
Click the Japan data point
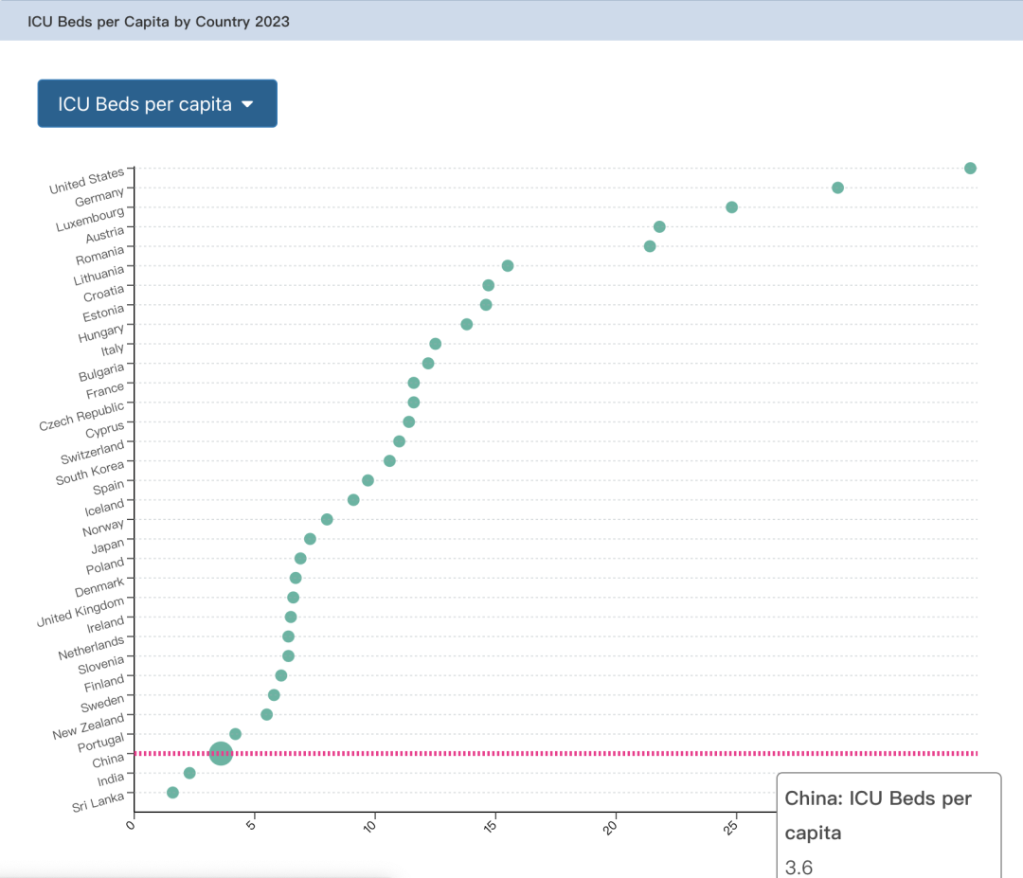(310, 539)
